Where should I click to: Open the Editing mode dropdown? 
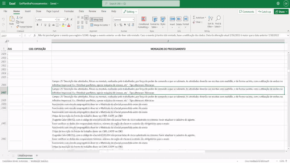tap(130, 12)
